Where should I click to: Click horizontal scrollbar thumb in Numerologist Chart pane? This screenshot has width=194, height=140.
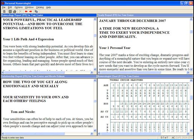pos(131,134)
